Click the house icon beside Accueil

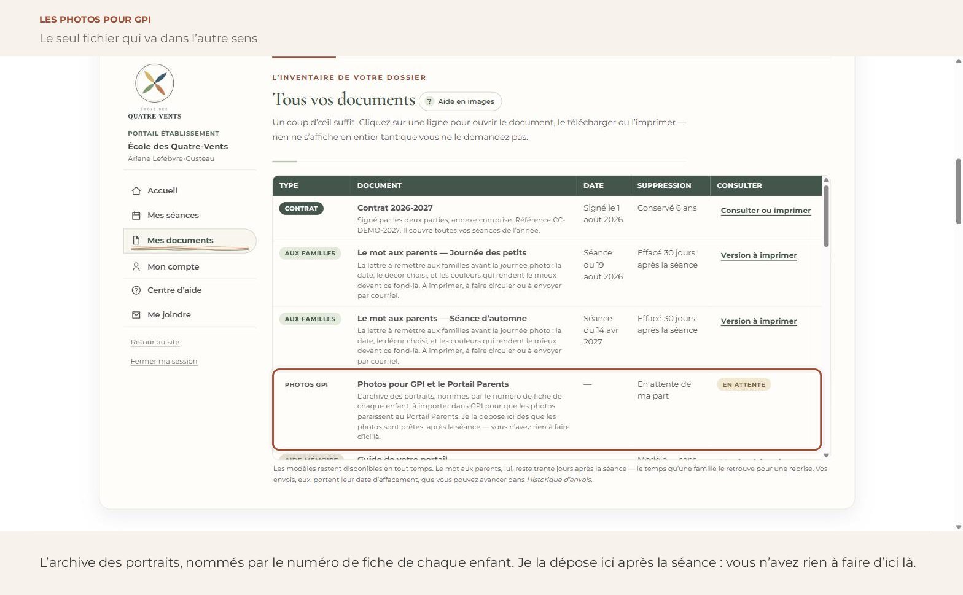pyautogui.click(x=136, y=191)
